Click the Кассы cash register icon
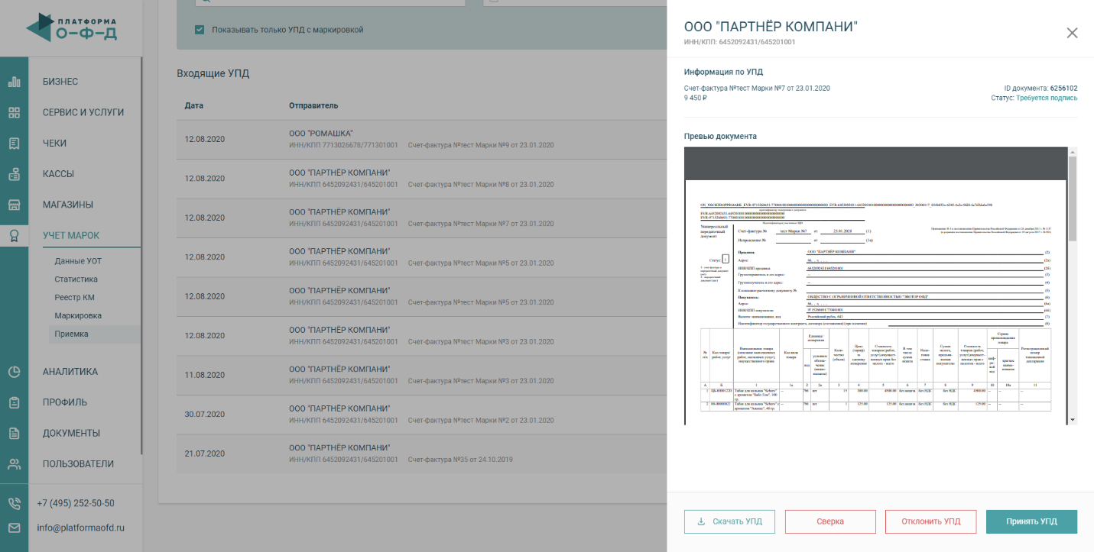The height and width of the screenshot is (552, 1094). [x=14, y=174]
